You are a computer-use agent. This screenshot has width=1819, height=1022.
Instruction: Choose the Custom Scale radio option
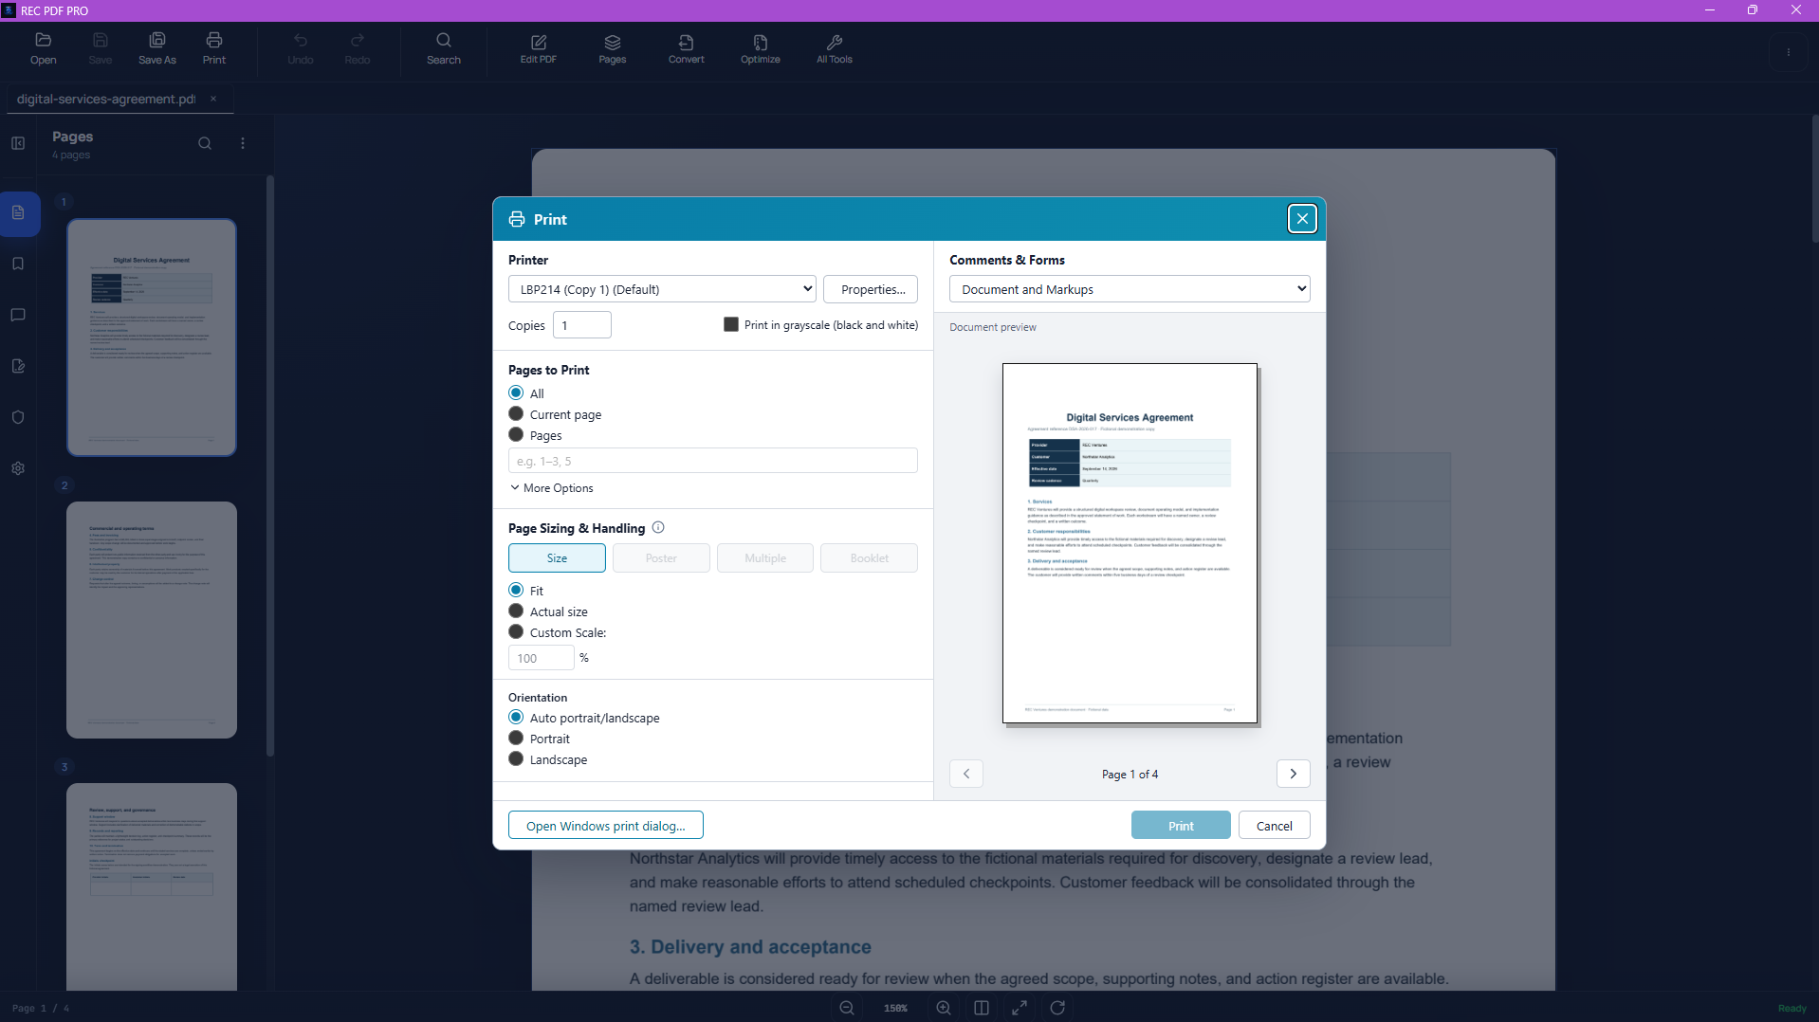(x=516, y=632)
